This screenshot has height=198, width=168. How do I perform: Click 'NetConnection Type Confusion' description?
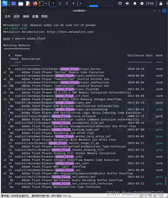click(77, 187)
